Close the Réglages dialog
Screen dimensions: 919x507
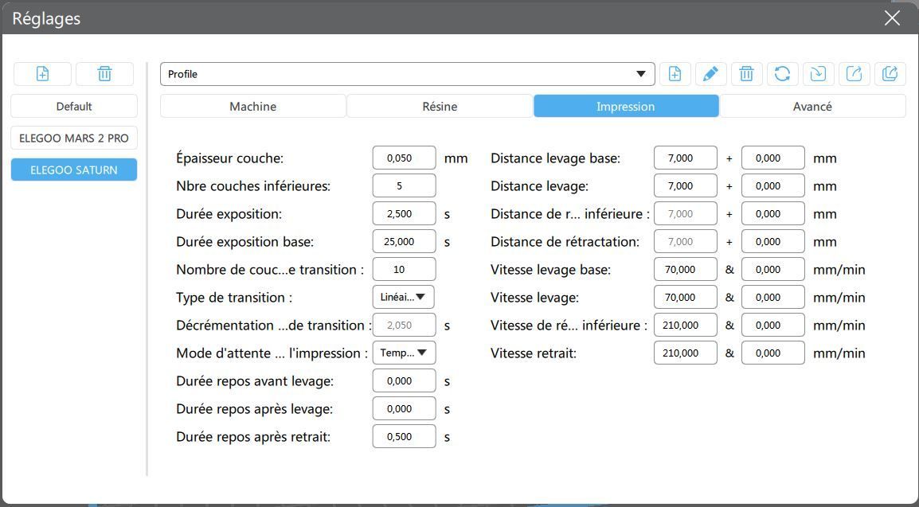892,18
